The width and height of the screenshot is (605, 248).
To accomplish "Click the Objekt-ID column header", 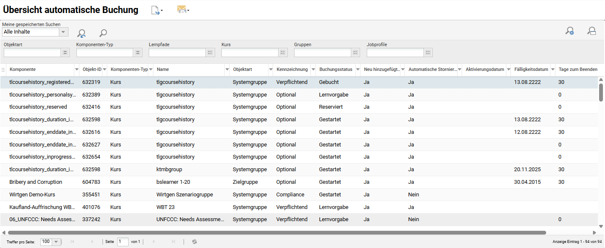I will (92, 70).
